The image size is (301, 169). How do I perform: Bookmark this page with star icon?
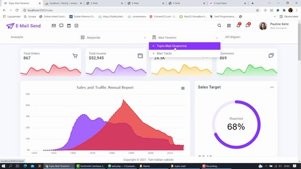coord(257,10)
